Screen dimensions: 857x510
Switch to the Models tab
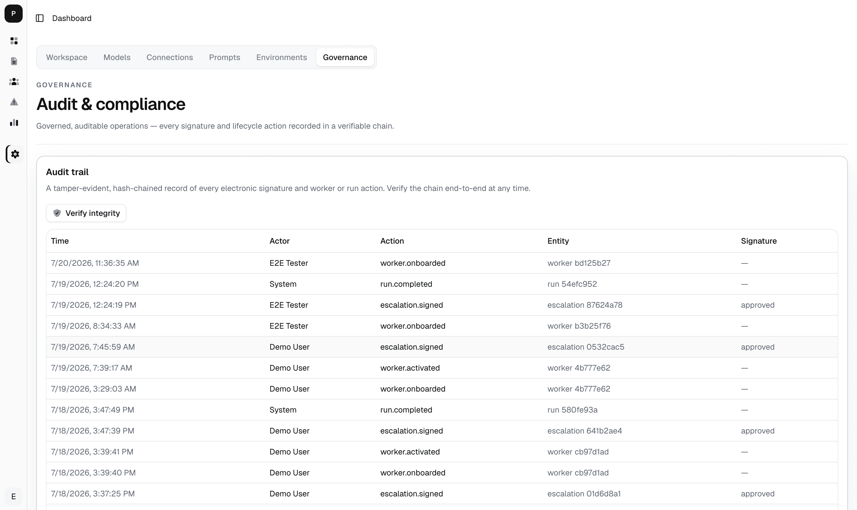click(117, 58)
